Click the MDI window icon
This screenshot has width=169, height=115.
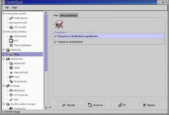point(11,41)
